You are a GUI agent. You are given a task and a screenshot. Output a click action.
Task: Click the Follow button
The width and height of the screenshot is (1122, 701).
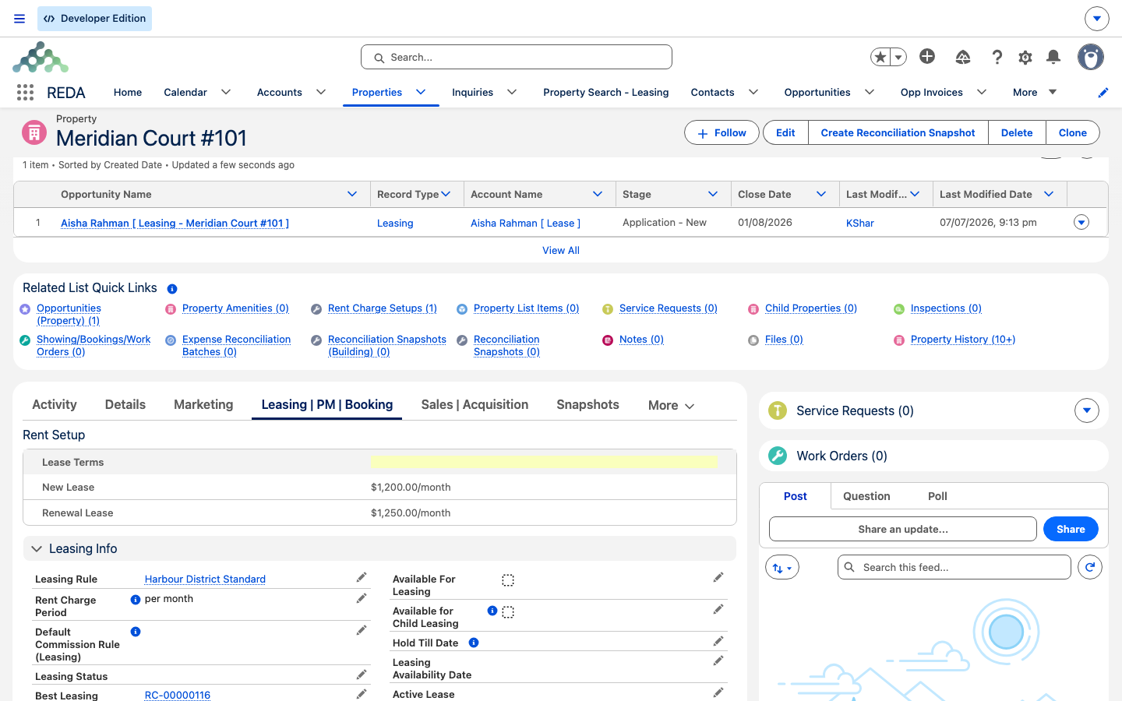point(722,132)
